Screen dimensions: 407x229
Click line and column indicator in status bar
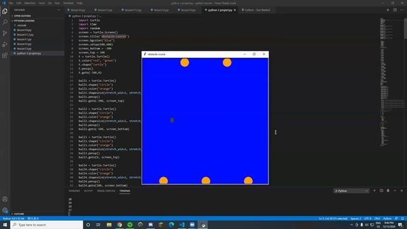(x=333, y=218)
